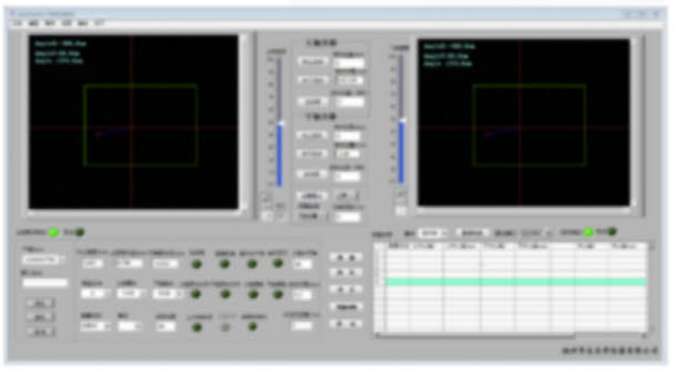Open the first menu in the menu bar
Screen dimensions: 675x370
coord(16,22)
